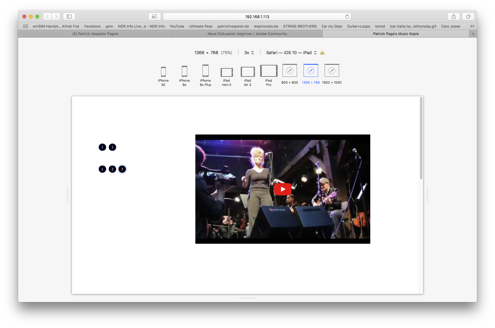The image size is (495, 328).
Task: Open the STRING BROTHERS bookmark
Action: coord(300,26)
